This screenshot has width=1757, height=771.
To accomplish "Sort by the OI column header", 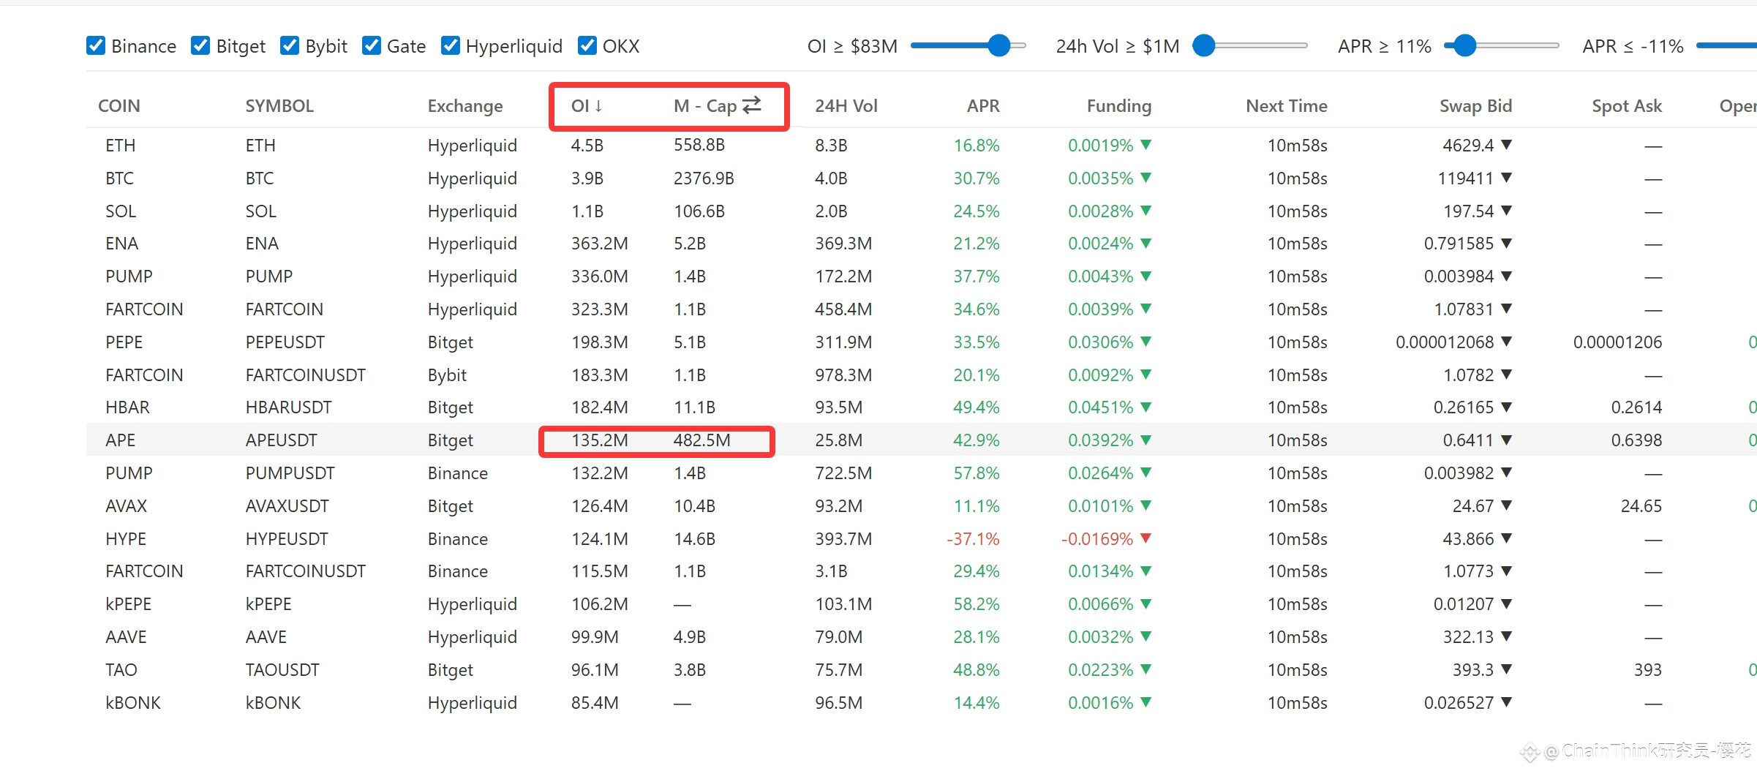I will [587, 106].
